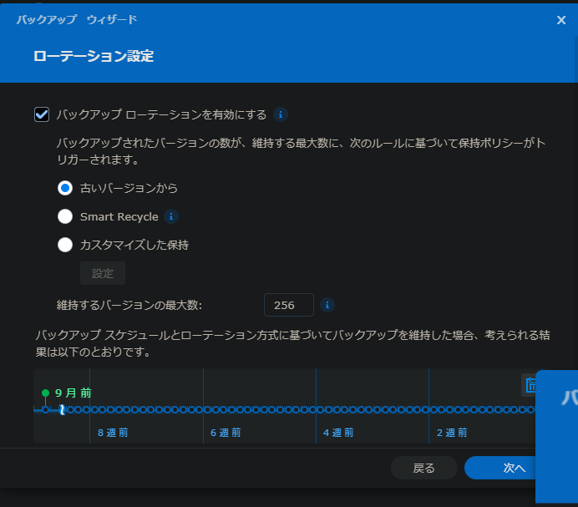578x507 pixels.
Task: Click the 6 週 前 timeline label
Action: click(226, 433)
